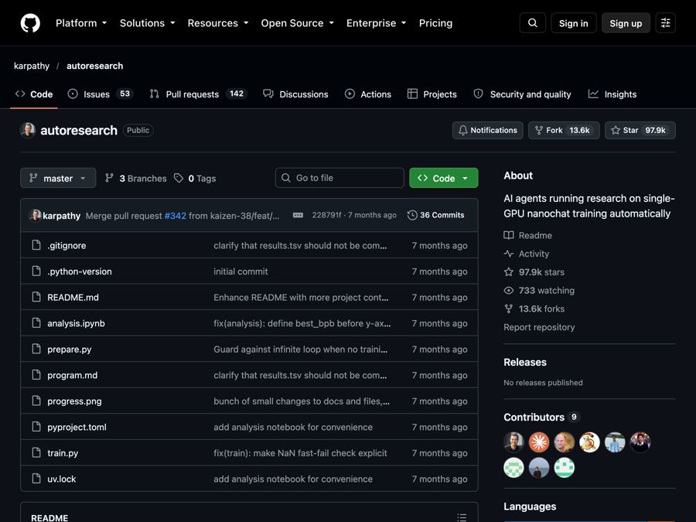The width and height of the screenshot is (696, 522).
Task: Switch to the Pull requests tab
Action: [x=199, y=94]
